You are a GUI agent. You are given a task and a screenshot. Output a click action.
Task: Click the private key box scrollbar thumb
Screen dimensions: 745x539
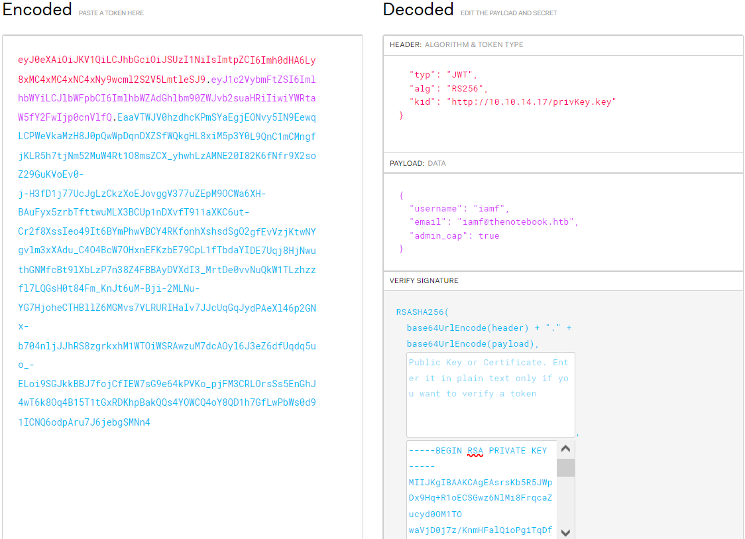pyautogui.click(x=565, y=467)
